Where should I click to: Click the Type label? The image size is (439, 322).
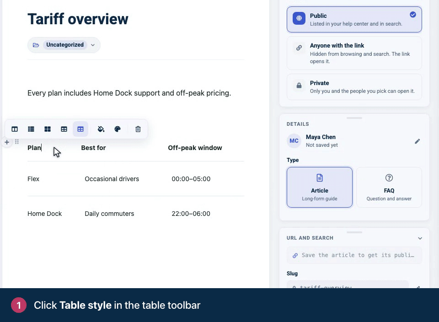click(x=293, y=160)
